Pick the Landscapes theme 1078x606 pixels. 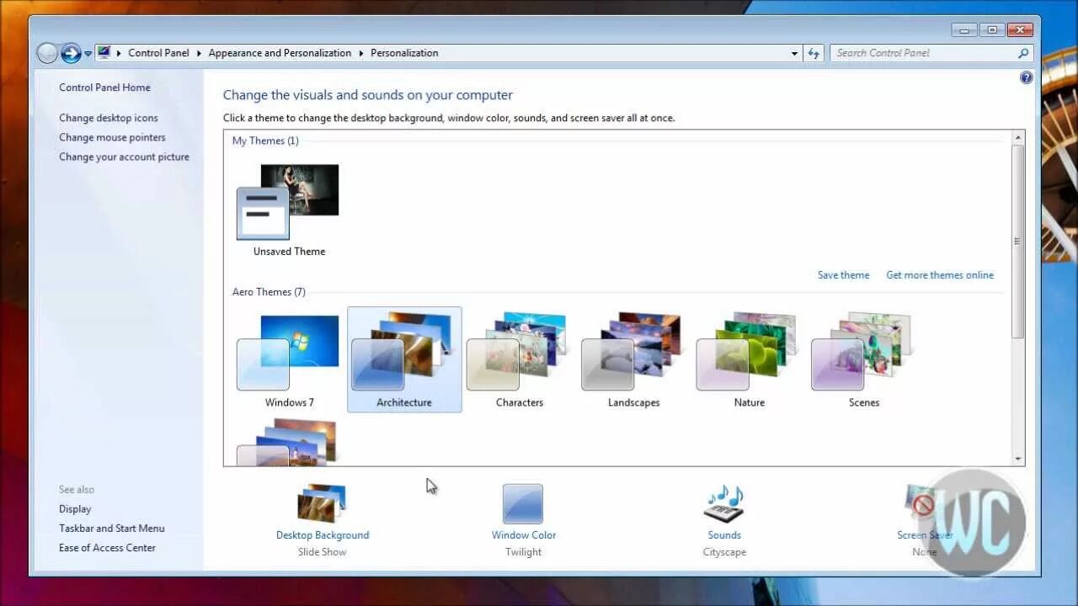click(x=633, y=359)
